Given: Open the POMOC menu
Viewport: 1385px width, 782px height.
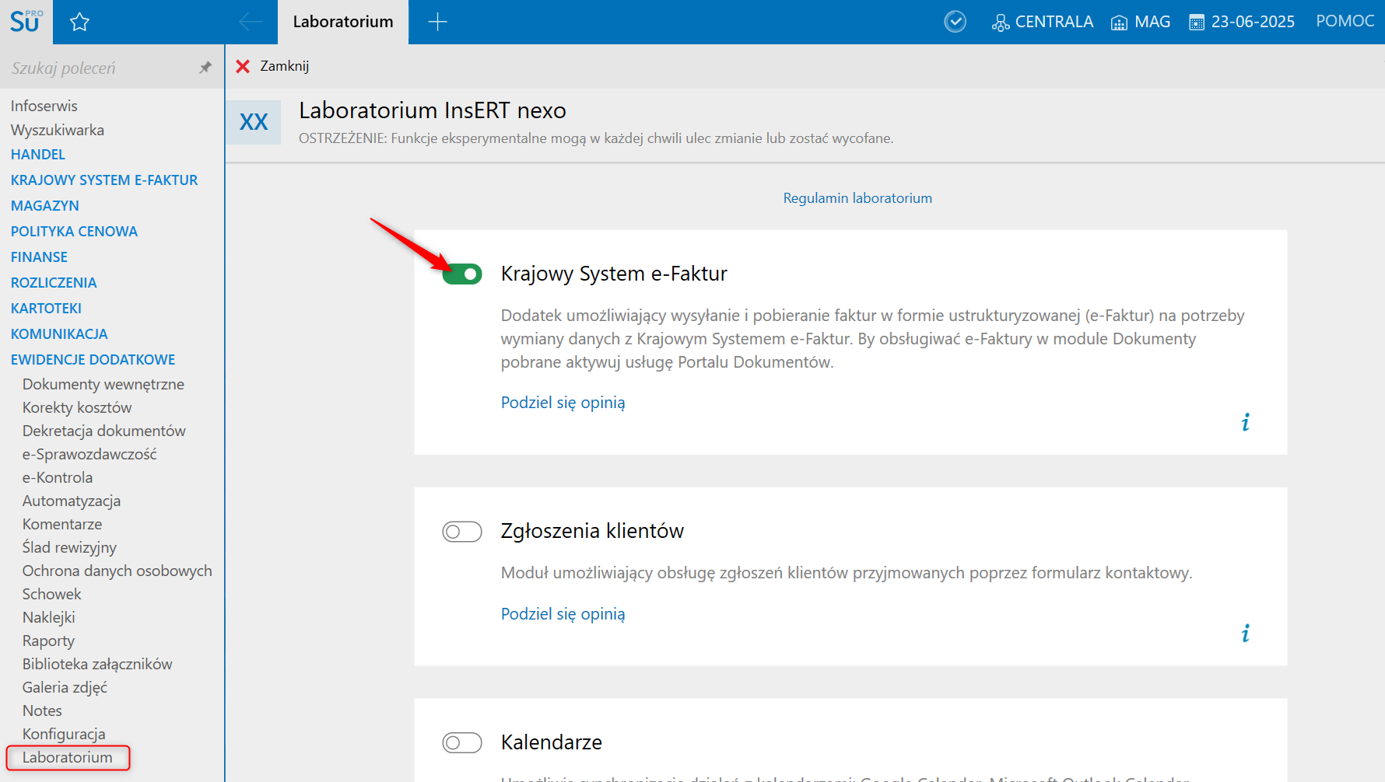Looking at the screenshot, I should (x=1345, y=22).
